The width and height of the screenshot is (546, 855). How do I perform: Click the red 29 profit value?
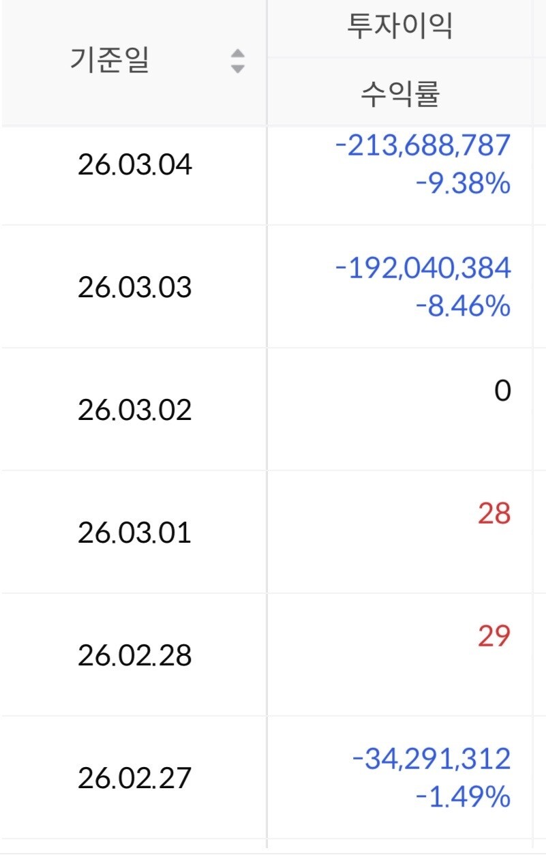[x=494, y=636]
